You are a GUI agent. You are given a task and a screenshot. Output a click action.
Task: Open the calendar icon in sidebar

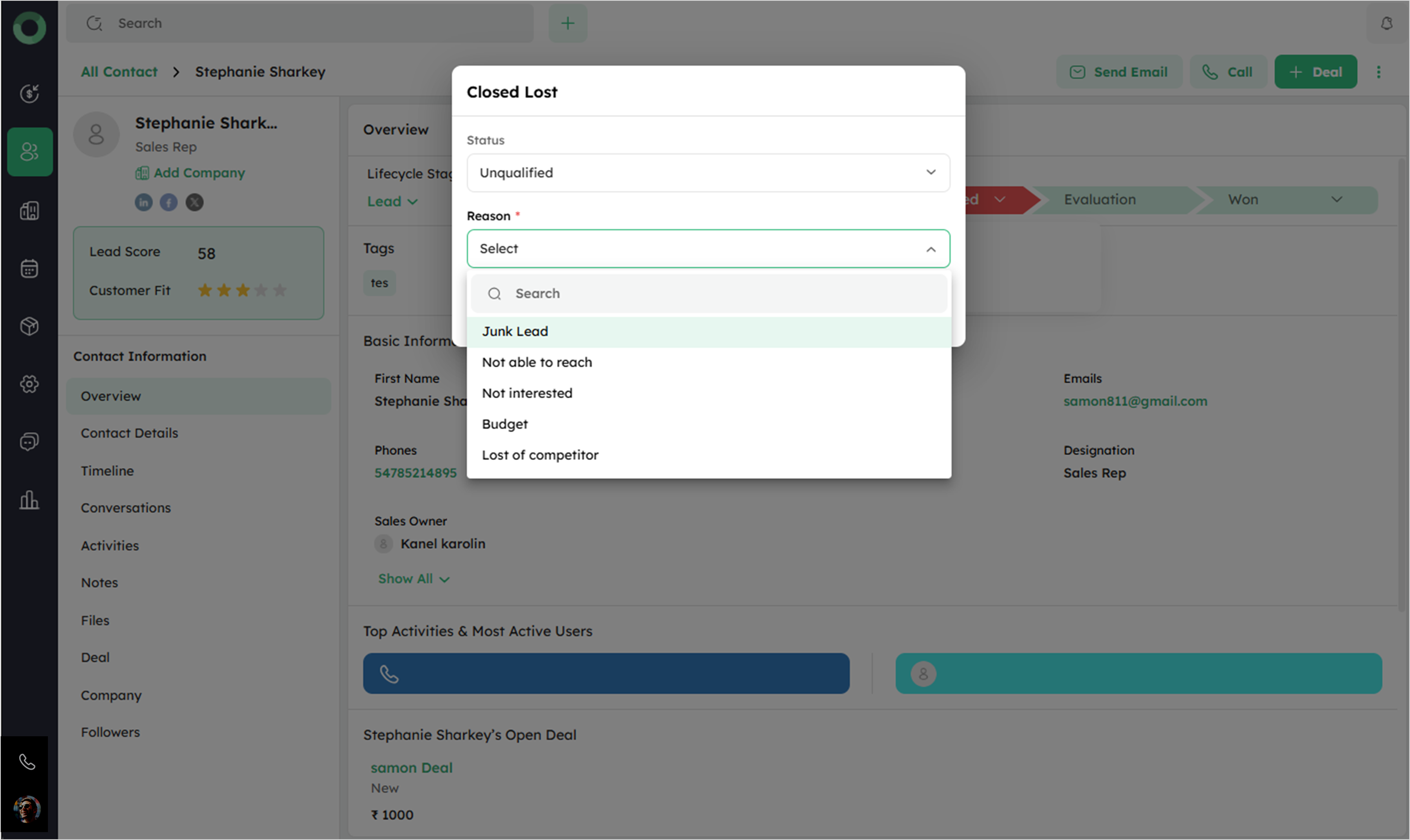[29, 268]
